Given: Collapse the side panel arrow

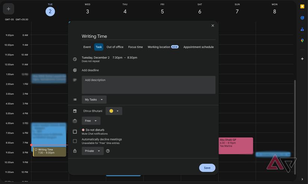Looking at the screenshot, I should coord(302,180).
